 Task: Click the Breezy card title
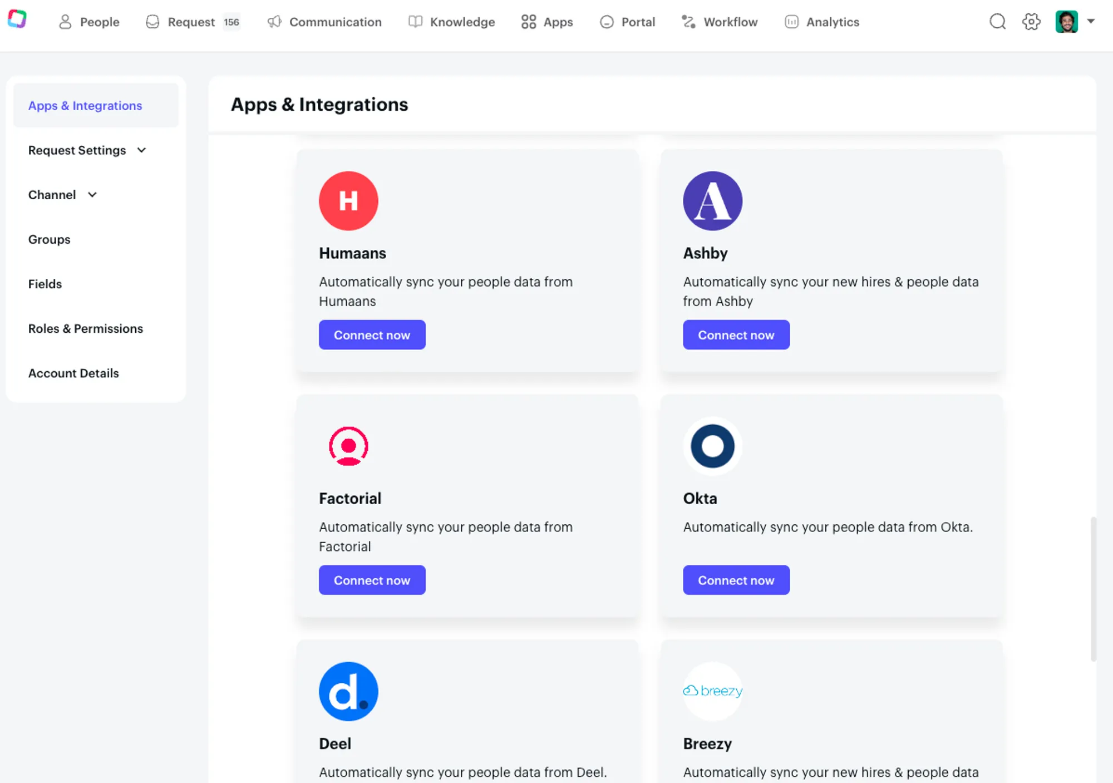click(x=707, y=743)
